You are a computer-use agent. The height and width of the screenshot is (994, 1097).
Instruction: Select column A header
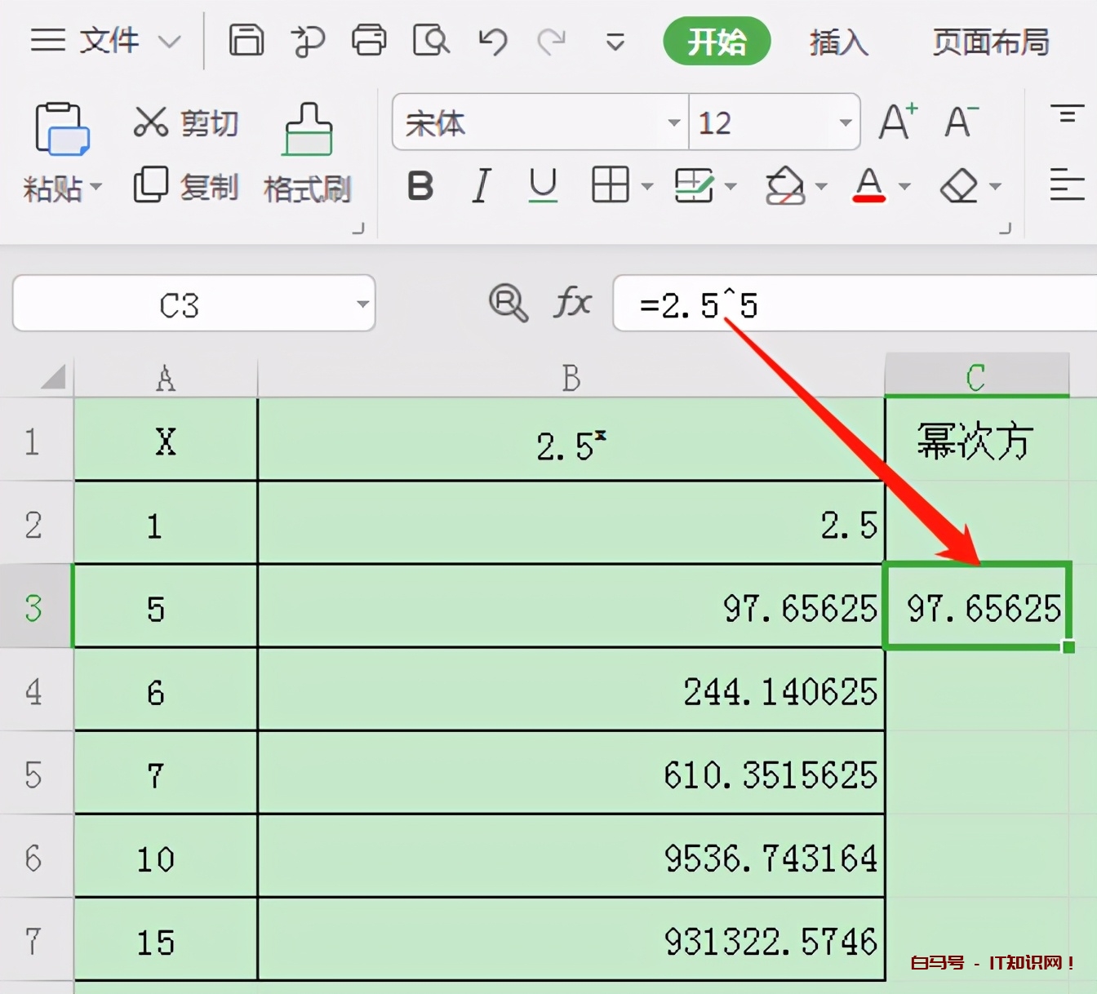point(166,377)
